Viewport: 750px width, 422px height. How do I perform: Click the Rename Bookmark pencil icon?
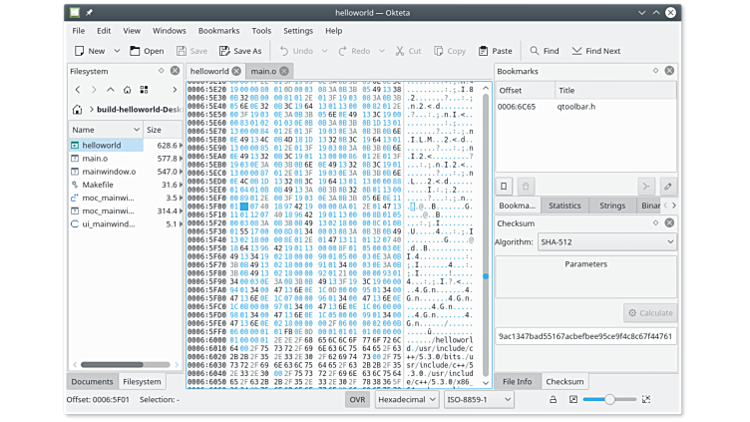click(667, 187)
